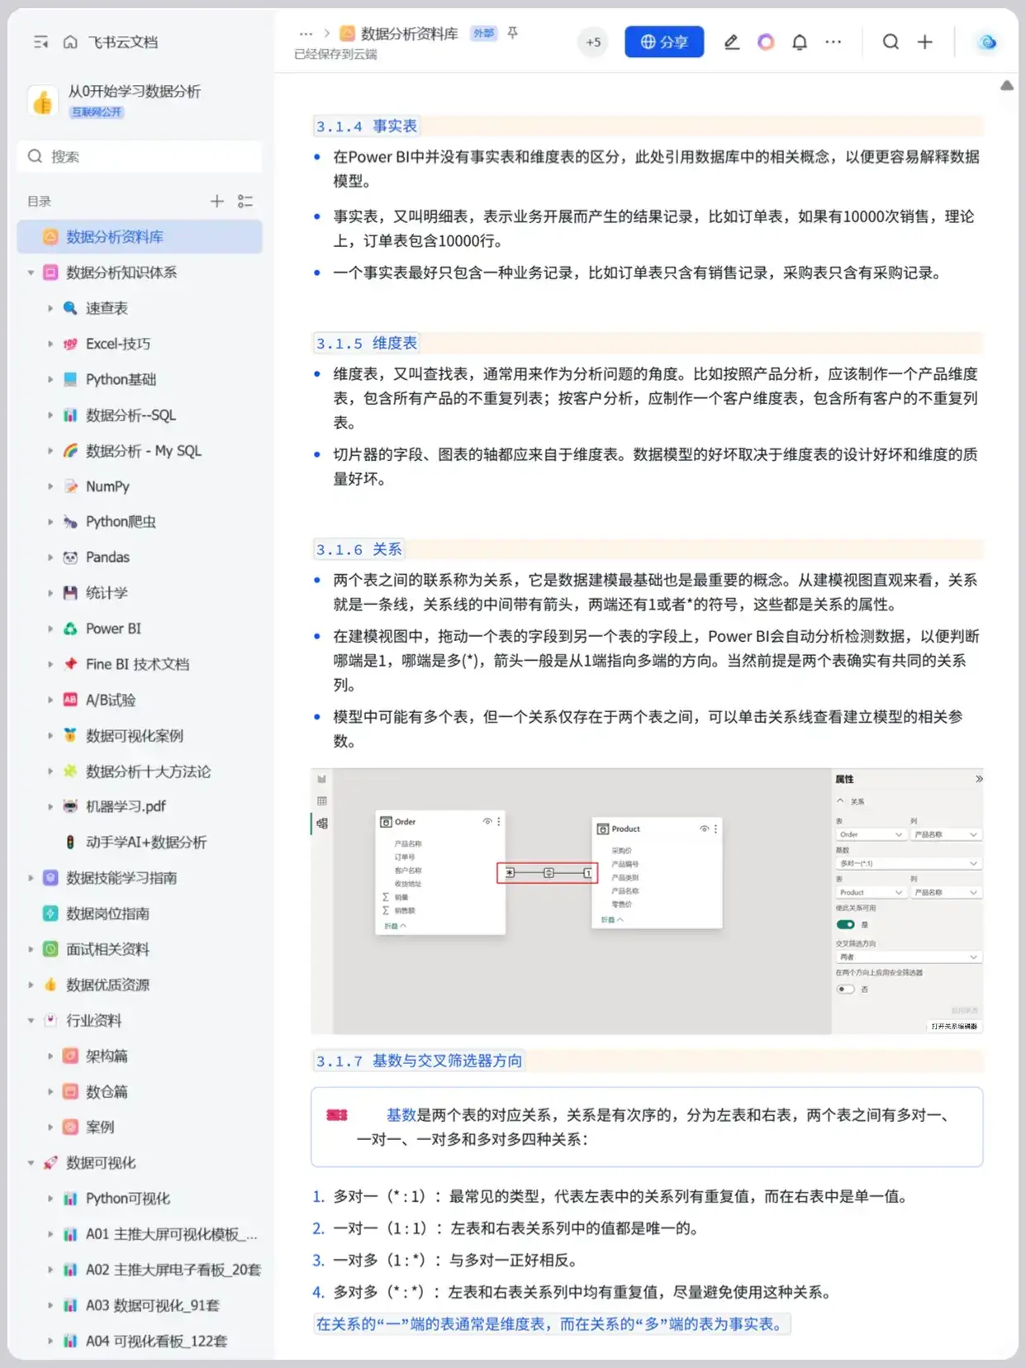Image resolution: width=1026 pixels, height=1368 pixels.
Task: Open the breadcrumb ellipsis before 数据分析资料库
Action: pos(306,34)
